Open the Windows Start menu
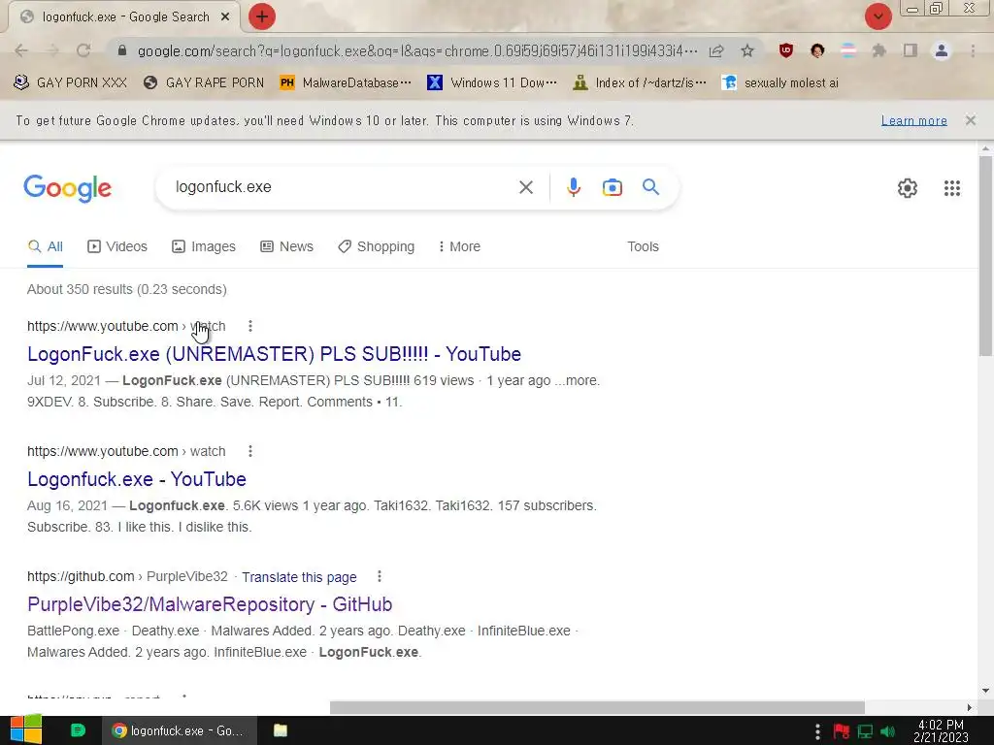Screen dimensions: 994x745 [25, 729]
